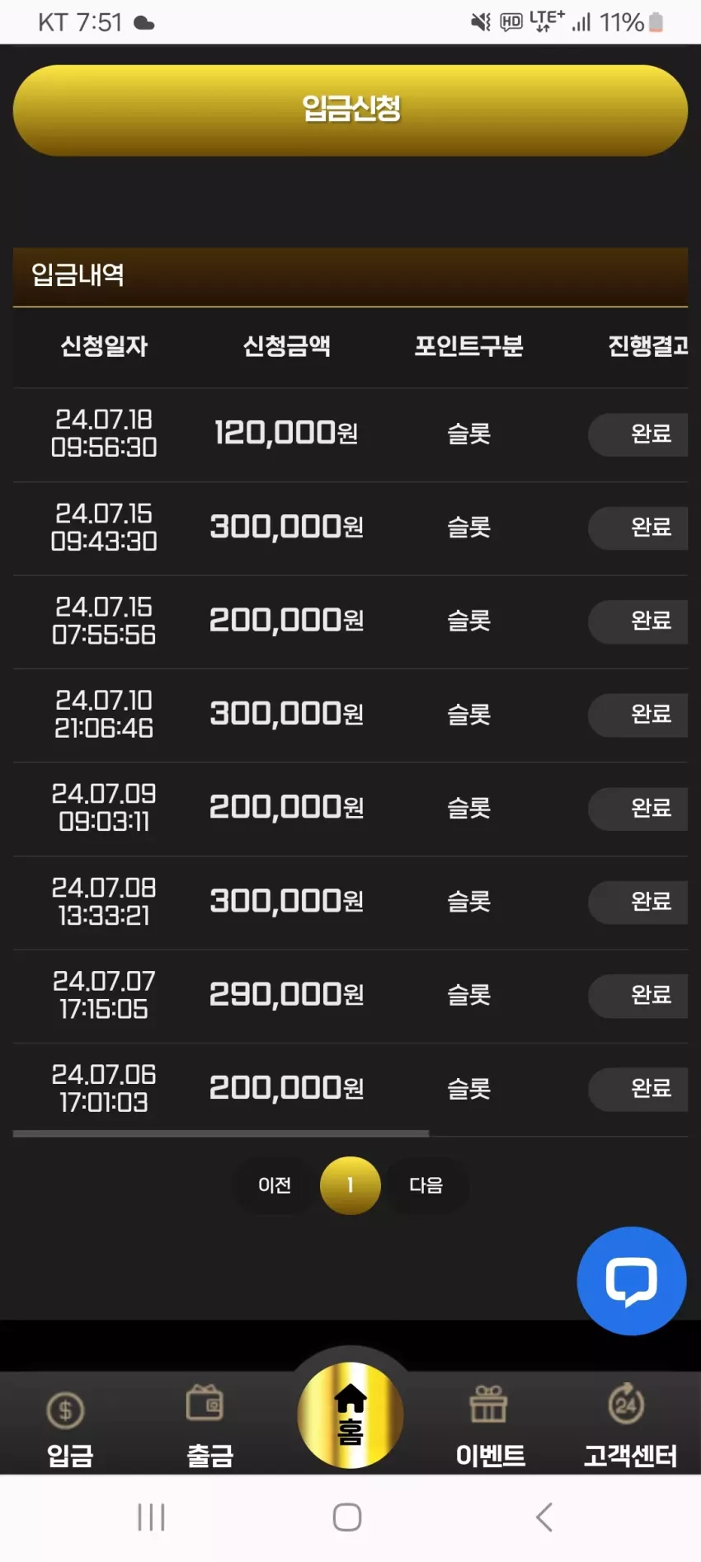Viewport: 701px width, 1562px height.
Task: Click the horizontal scrollbar under the table
Action: [221, 1133]
